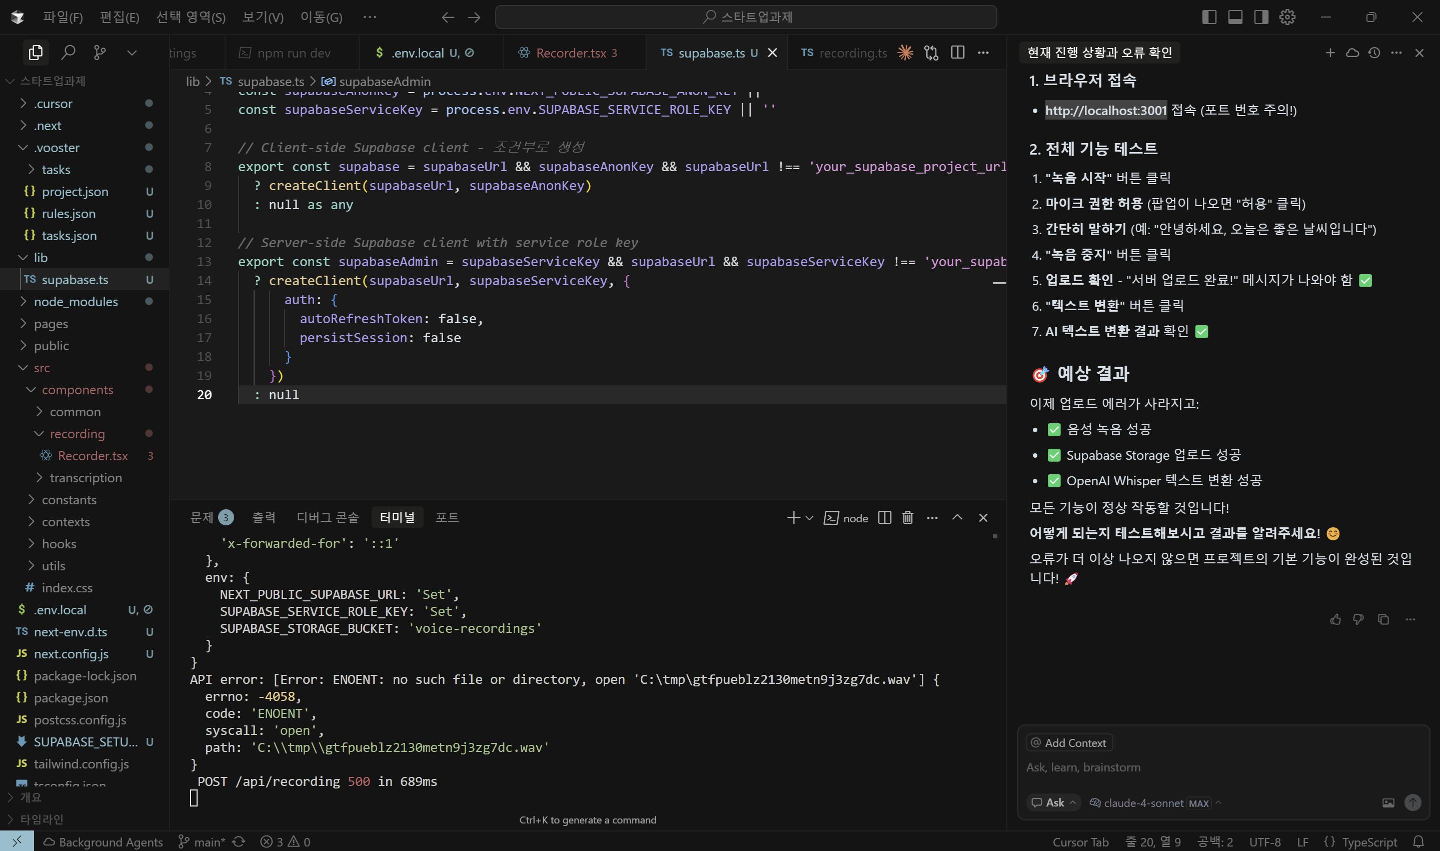Open terminal panel more actions
This screenshot has width=1440, height=851.
(x=932, y=518)
